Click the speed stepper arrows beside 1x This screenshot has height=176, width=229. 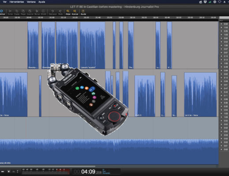point(18,172)
